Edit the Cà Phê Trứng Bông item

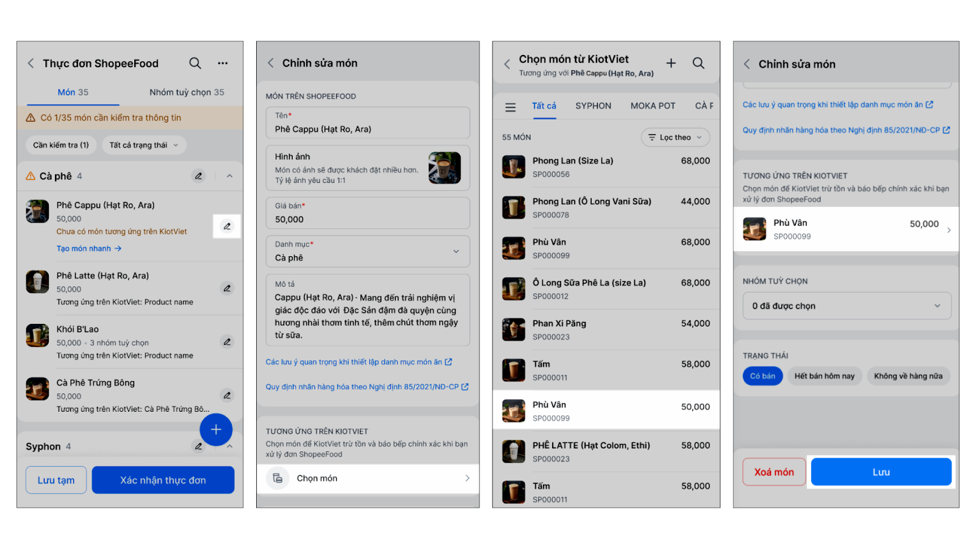[227, 395]
